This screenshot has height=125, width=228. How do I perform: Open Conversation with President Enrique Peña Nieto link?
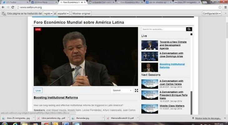click(x=173, y=95)
